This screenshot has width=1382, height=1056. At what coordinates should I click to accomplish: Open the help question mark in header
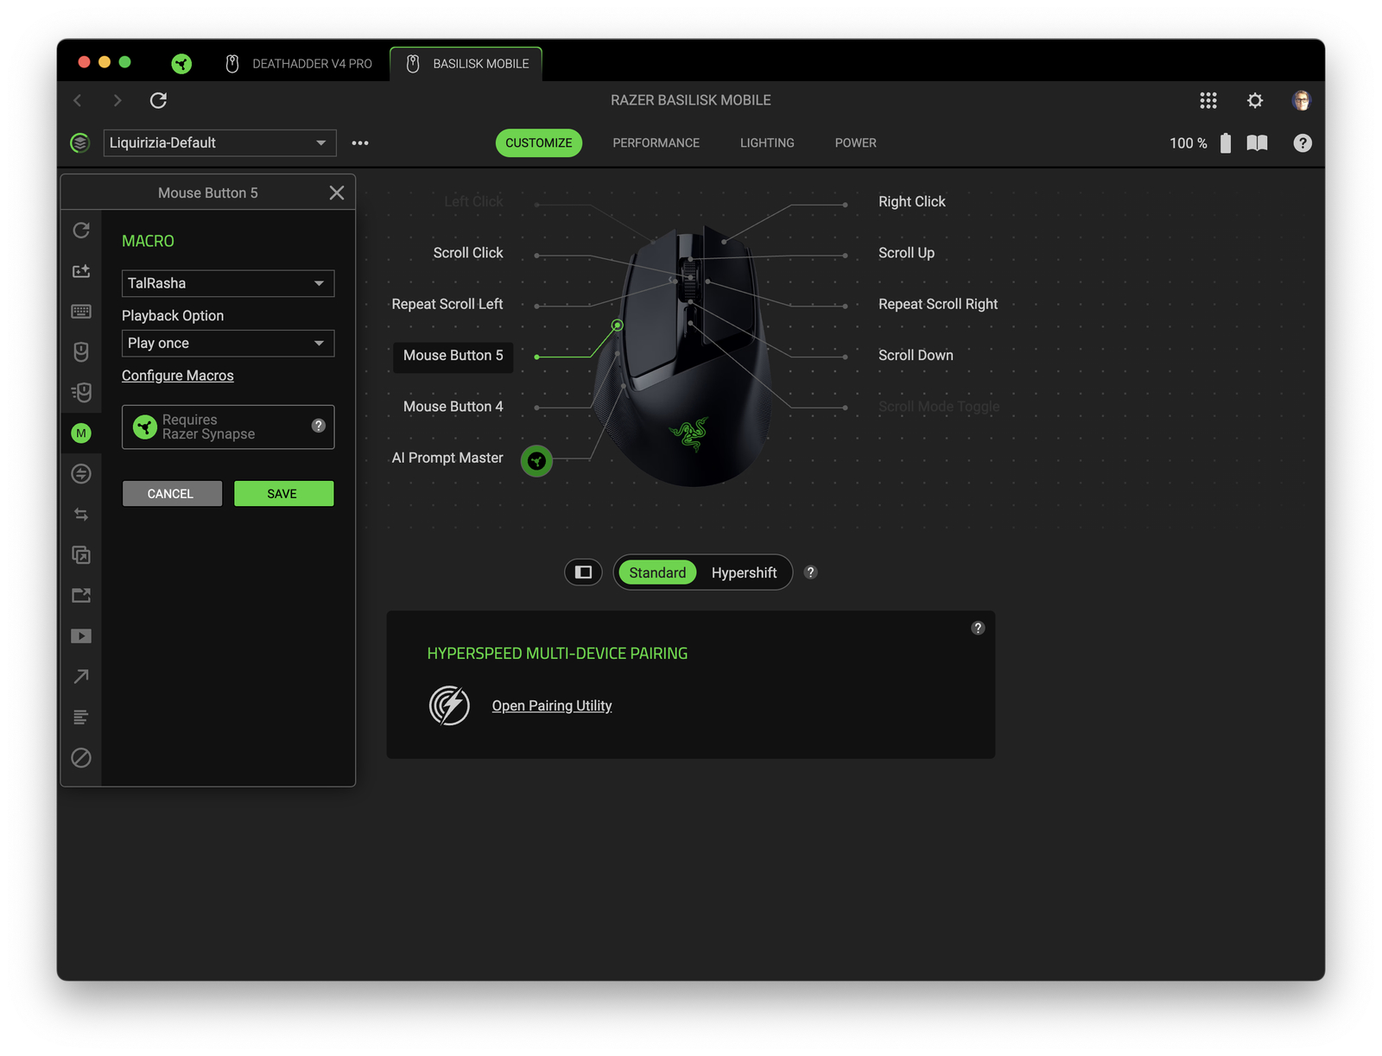point(1303,143)
